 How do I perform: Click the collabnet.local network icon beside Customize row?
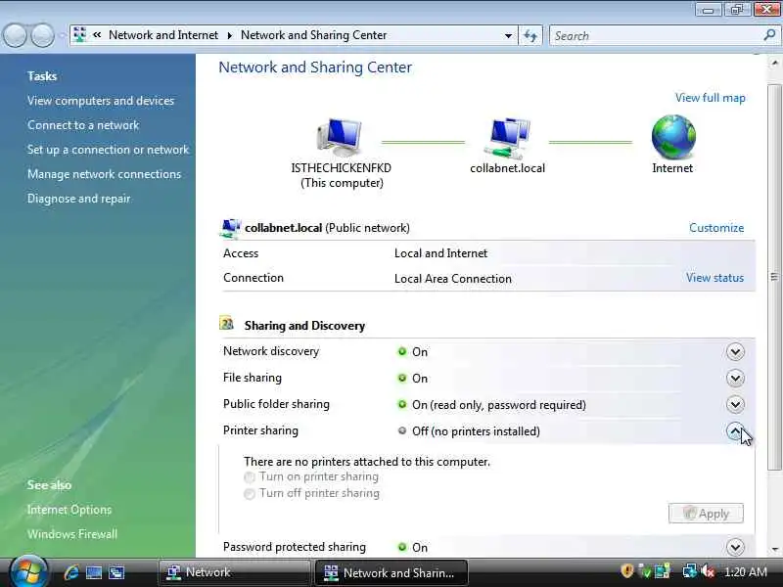(x=230, y=228)
